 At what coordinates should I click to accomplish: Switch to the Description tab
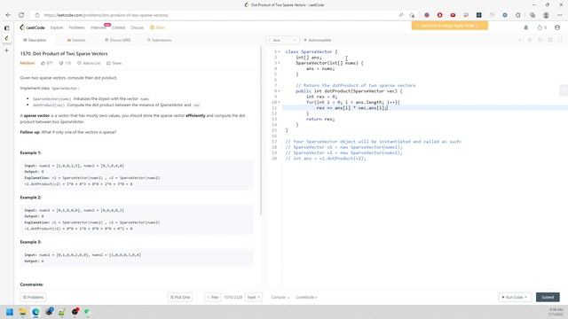tap(35, 40)
